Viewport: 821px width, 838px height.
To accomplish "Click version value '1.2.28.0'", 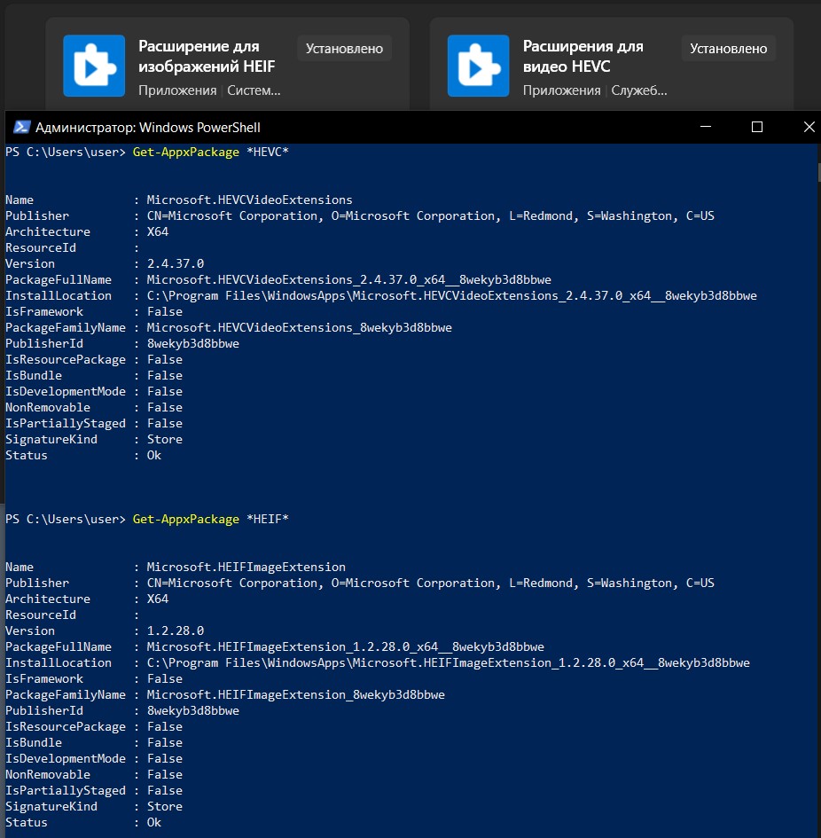I will [x=176, y=631].
